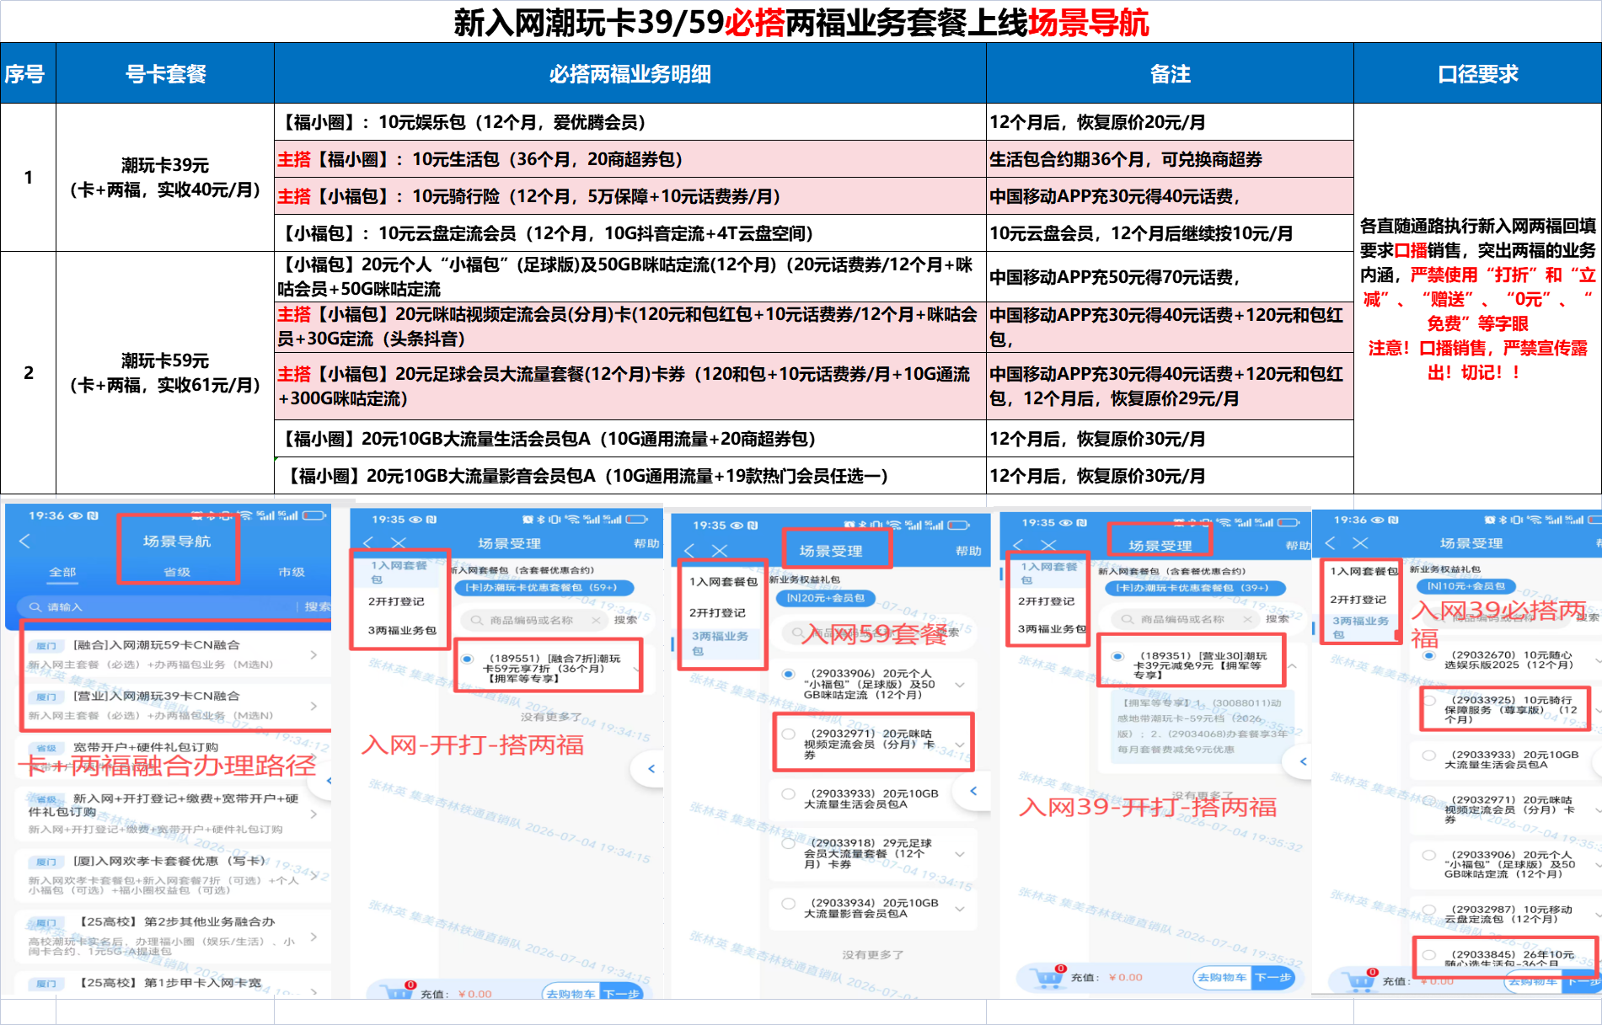Close the 入网59套餐 phone screen with X

(x=719, y=550)
